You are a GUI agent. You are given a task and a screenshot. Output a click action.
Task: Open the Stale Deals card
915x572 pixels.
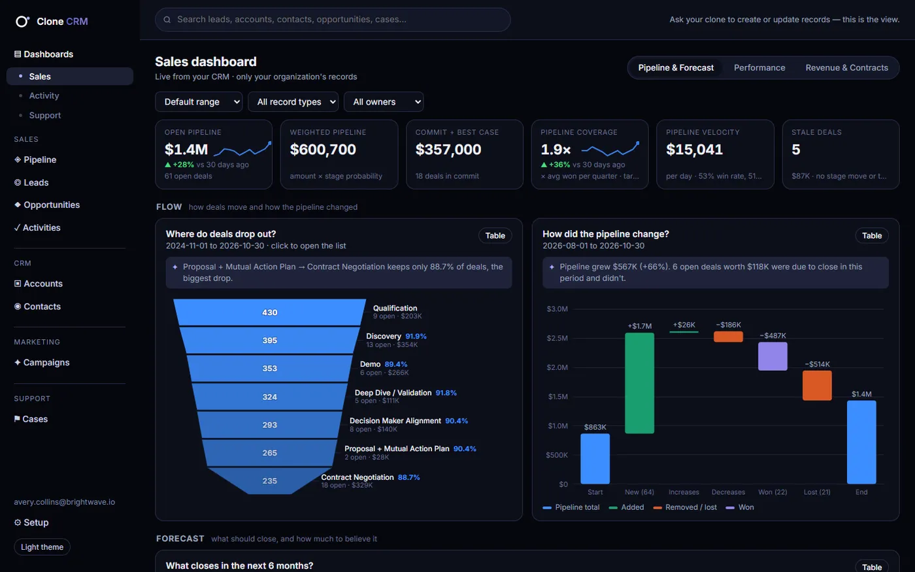[840, 154]
